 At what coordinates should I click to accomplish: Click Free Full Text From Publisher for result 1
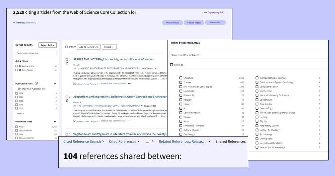(x=114, y=83)
